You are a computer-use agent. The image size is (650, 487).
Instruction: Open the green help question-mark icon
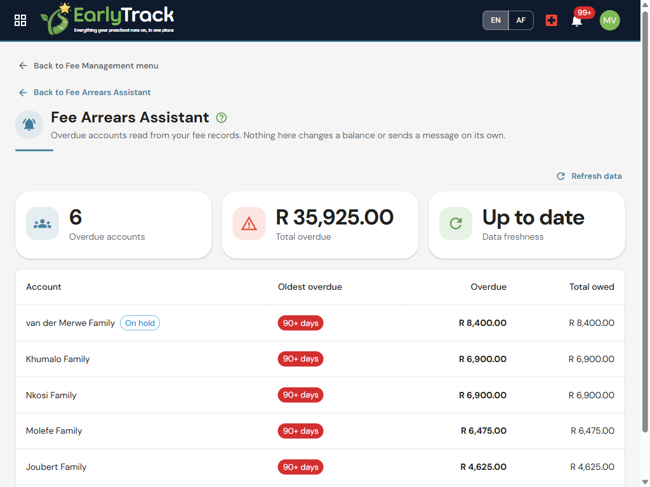coord(222,118)
